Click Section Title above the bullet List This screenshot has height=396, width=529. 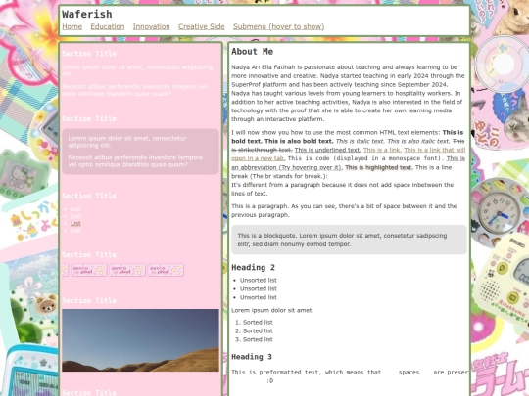point(89,196)
